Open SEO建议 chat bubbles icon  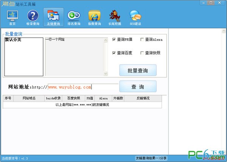[x=135, y=17]
